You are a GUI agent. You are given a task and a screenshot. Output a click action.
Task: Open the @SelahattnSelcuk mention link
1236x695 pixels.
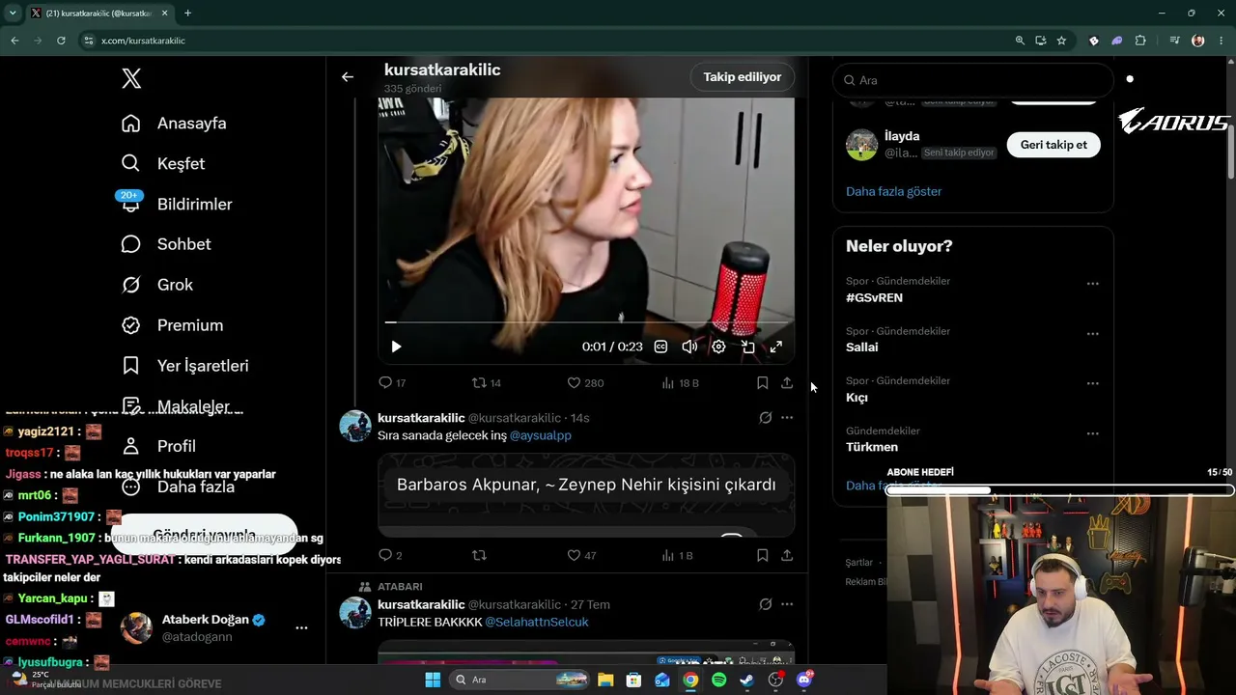(537, 622)
